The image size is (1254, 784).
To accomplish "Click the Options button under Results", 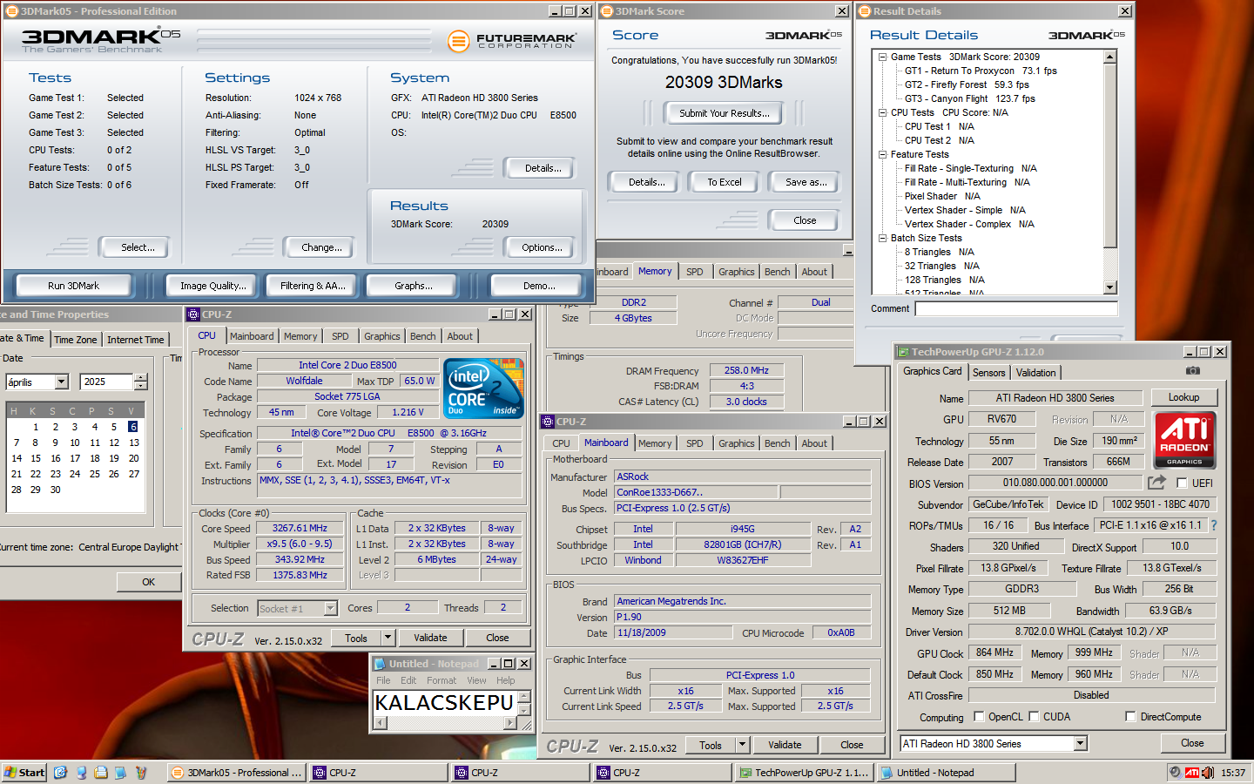I will [542, 247].
